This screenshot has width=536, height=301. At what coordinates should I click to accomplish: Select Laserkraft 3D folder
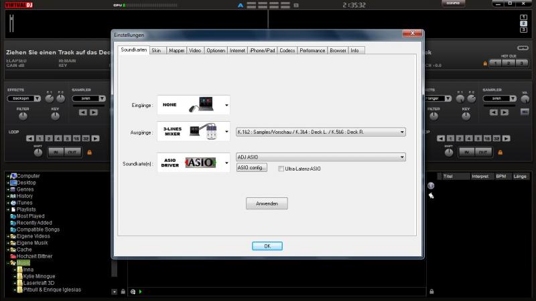(x=39, y=283)
